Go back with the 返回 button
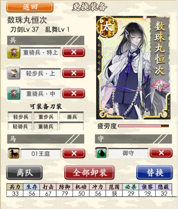The width and height of the screenshot is (178, 209). click(30, 7)
